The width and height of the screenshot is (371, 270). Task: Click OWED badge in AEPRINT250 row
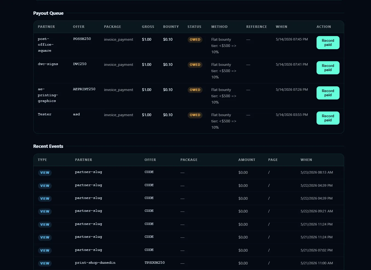pyautogui.click(x=195, y=90)
